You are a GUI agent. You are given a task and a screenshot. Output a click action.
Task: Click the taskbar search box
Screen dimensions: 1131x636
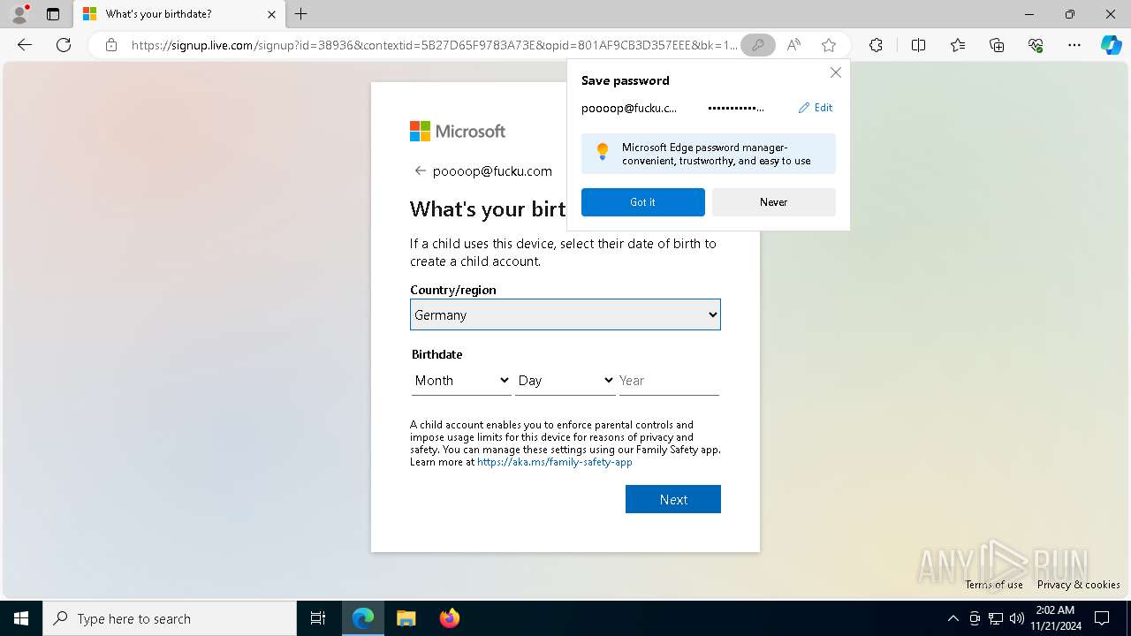(x=170, y=618)
